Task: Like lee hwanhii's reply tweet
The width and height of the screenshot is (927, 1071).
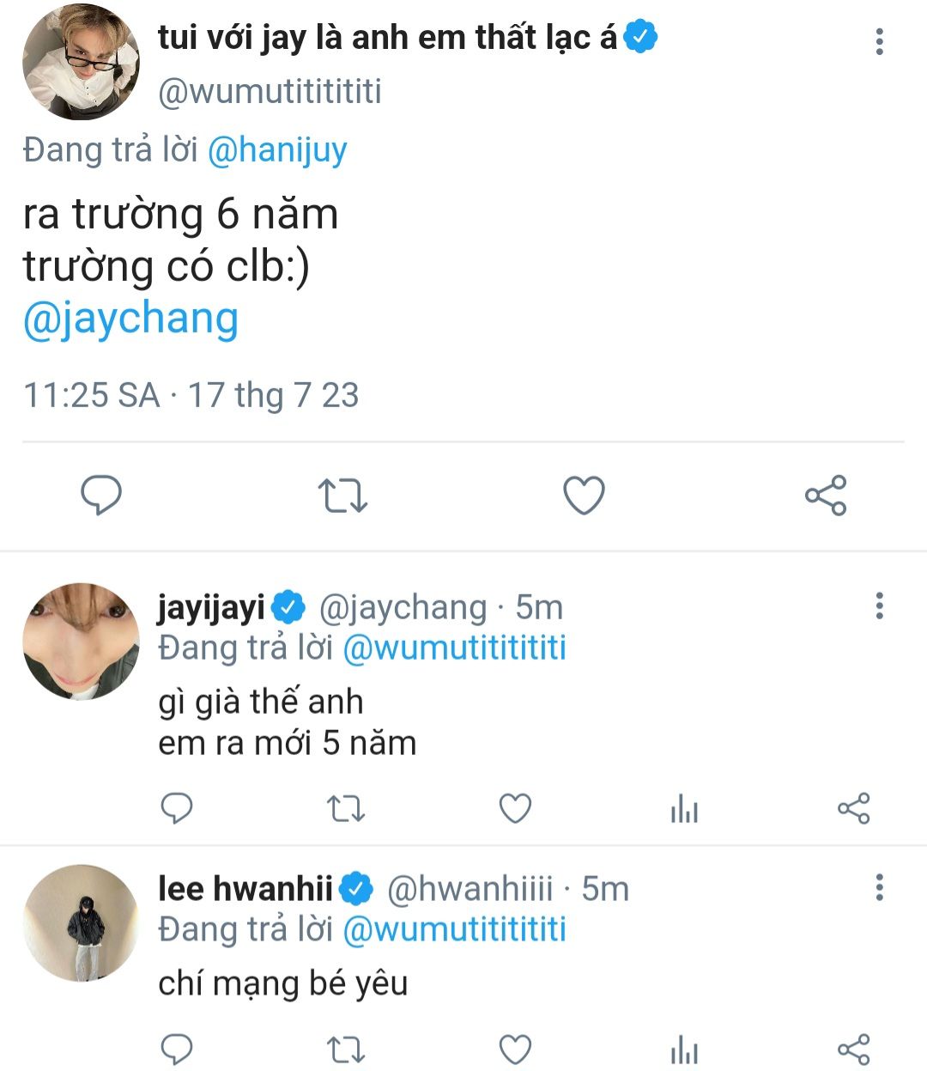Action: point(515,1049)
